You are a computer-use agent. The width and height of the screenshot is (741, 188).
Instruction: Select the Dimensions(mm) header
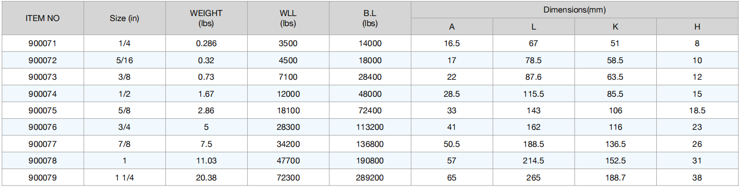(x=575, y=10)
